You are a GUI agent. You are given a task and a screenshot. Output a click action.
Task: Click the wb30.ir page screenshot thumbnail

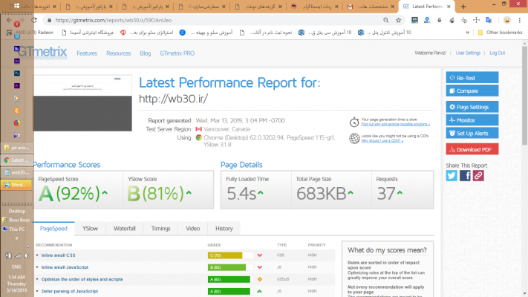[83, 102]
